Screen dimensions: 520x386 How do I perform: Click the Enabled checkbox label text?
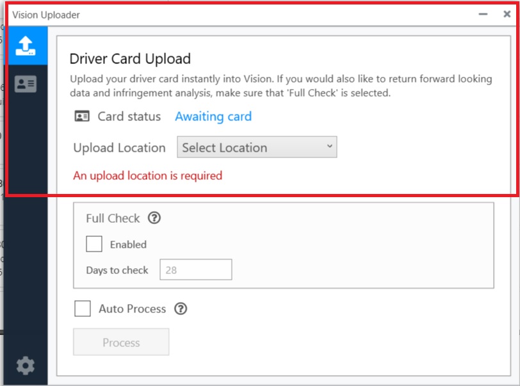pos(128,245)
